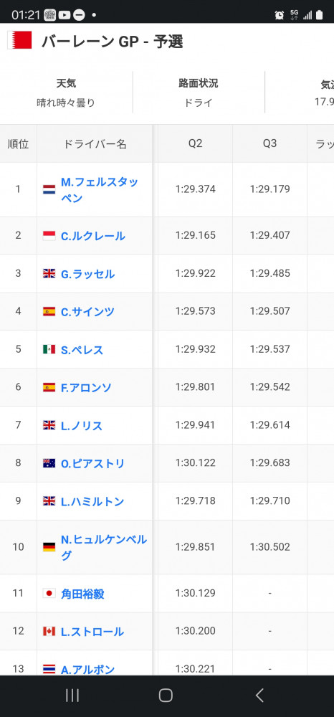334x717 pixels.
Task: Tap the alarm icon in status bar
Action: [x=280, y=15]
